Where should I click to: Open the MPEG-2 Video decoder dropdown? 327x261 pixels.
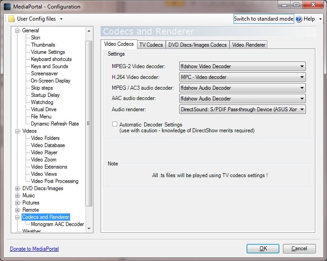coord(243,66)
